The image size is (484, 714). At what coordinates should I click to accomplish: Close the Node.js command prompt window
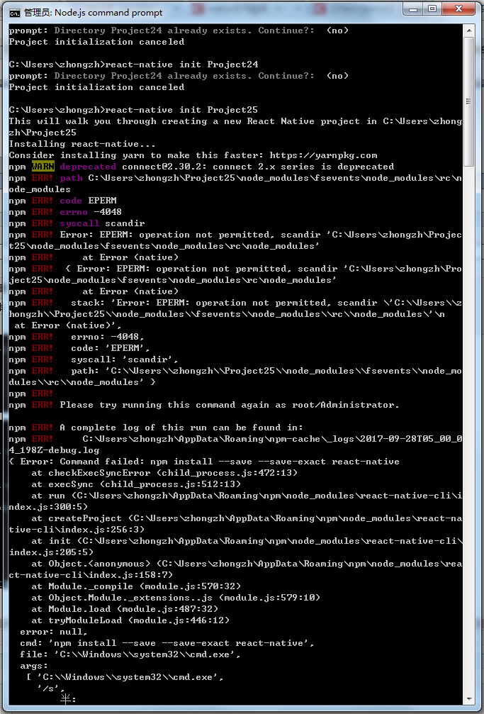[458, 9]
